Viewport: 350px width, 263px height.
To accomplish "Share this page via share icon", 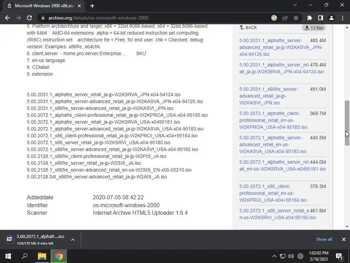I will [285, 18].
